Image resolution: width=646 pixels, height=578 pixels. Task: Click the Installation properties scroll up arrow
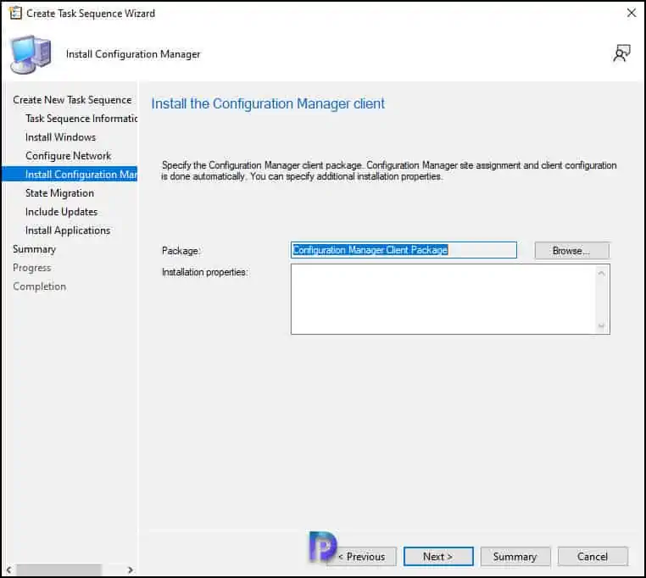(601, 274)
